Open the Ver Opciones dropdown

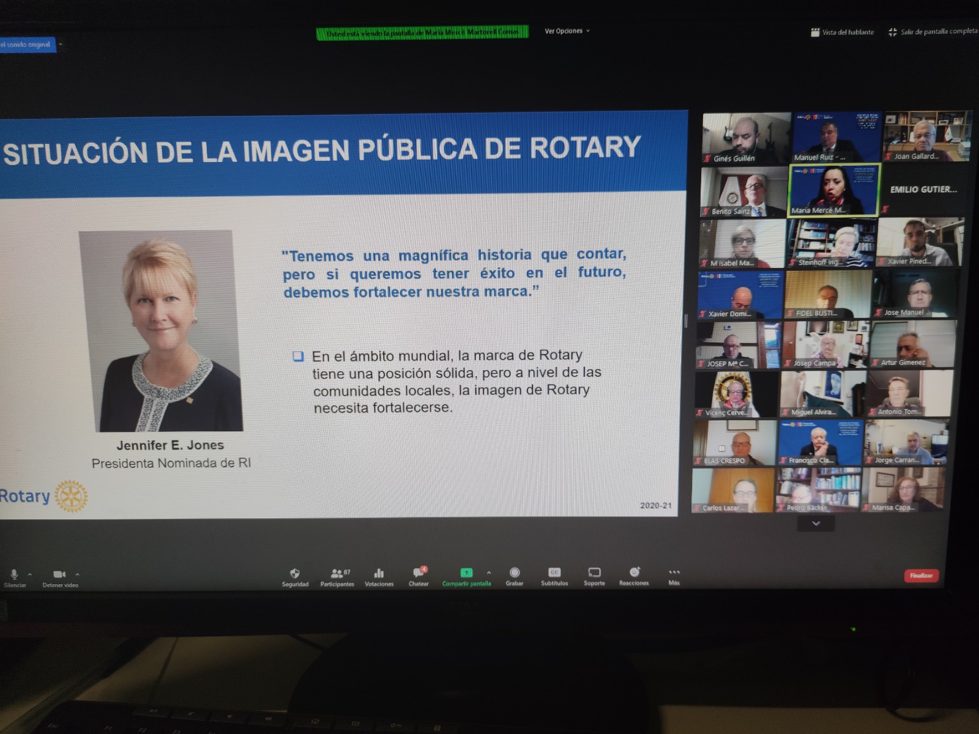pos(567,31)
